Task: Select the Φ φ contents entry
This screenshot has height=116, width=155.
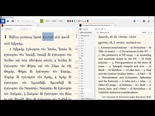Action: tap(82, 89)
